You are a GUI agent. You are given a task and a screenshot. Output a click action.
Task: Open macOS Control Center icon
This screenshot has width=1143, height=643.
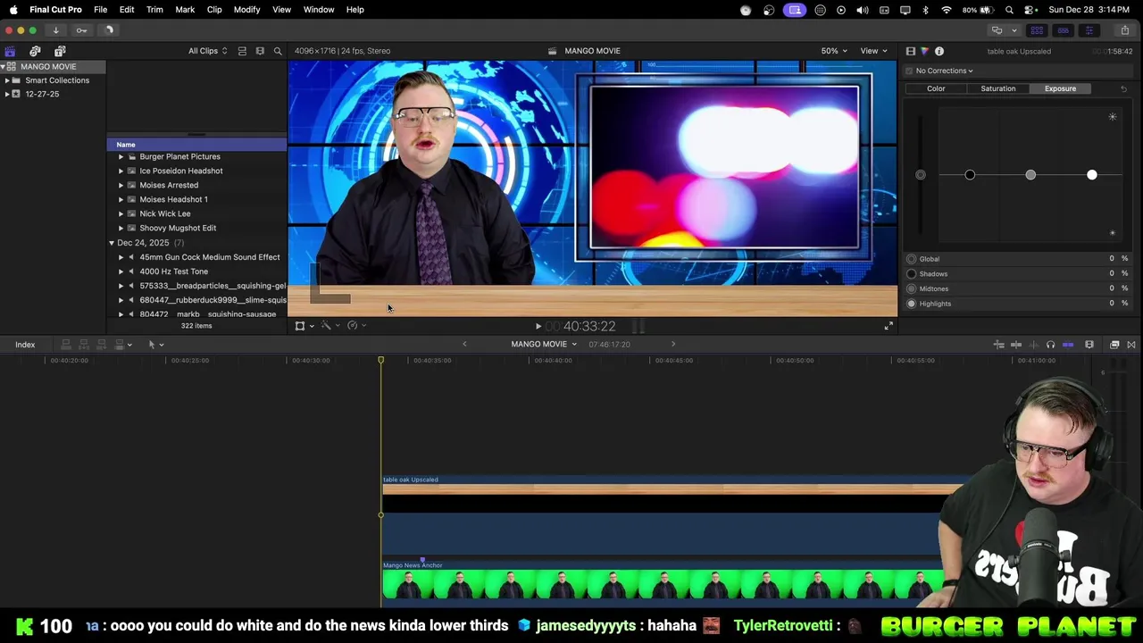coord(1030,10)
